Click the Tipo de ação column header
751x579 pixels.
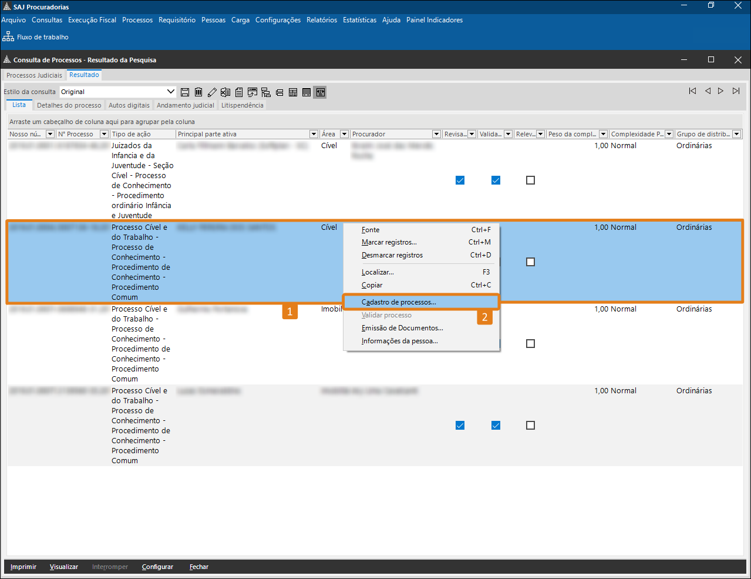(141, 135)
